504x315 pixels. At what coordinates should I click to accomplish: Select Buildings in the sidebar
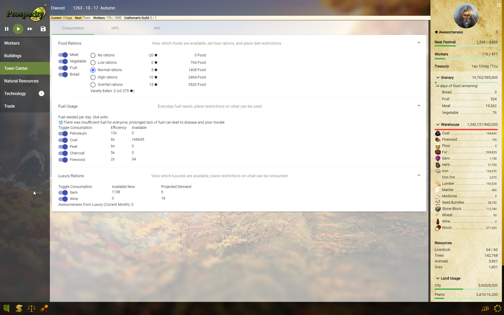pyautogui.click(x=13, y=56)
